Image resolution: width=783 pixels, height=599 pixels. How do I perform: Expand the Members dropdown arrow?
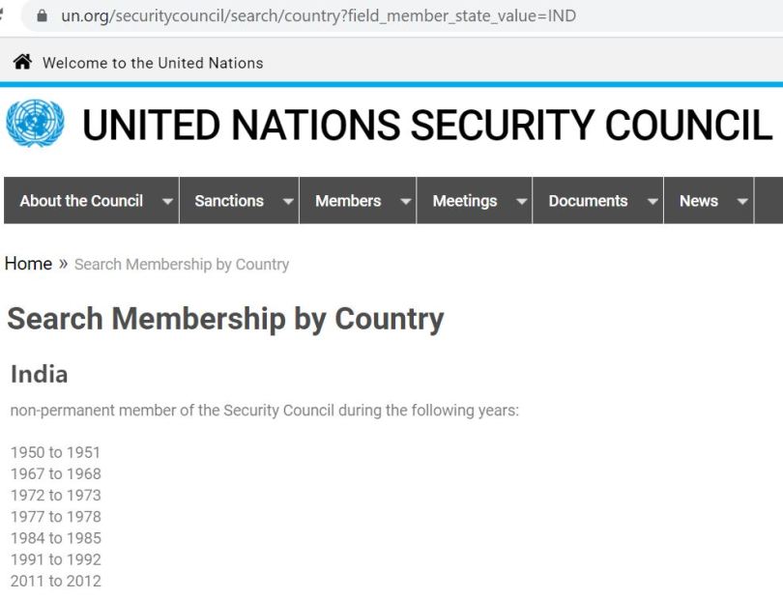(405, 201)
